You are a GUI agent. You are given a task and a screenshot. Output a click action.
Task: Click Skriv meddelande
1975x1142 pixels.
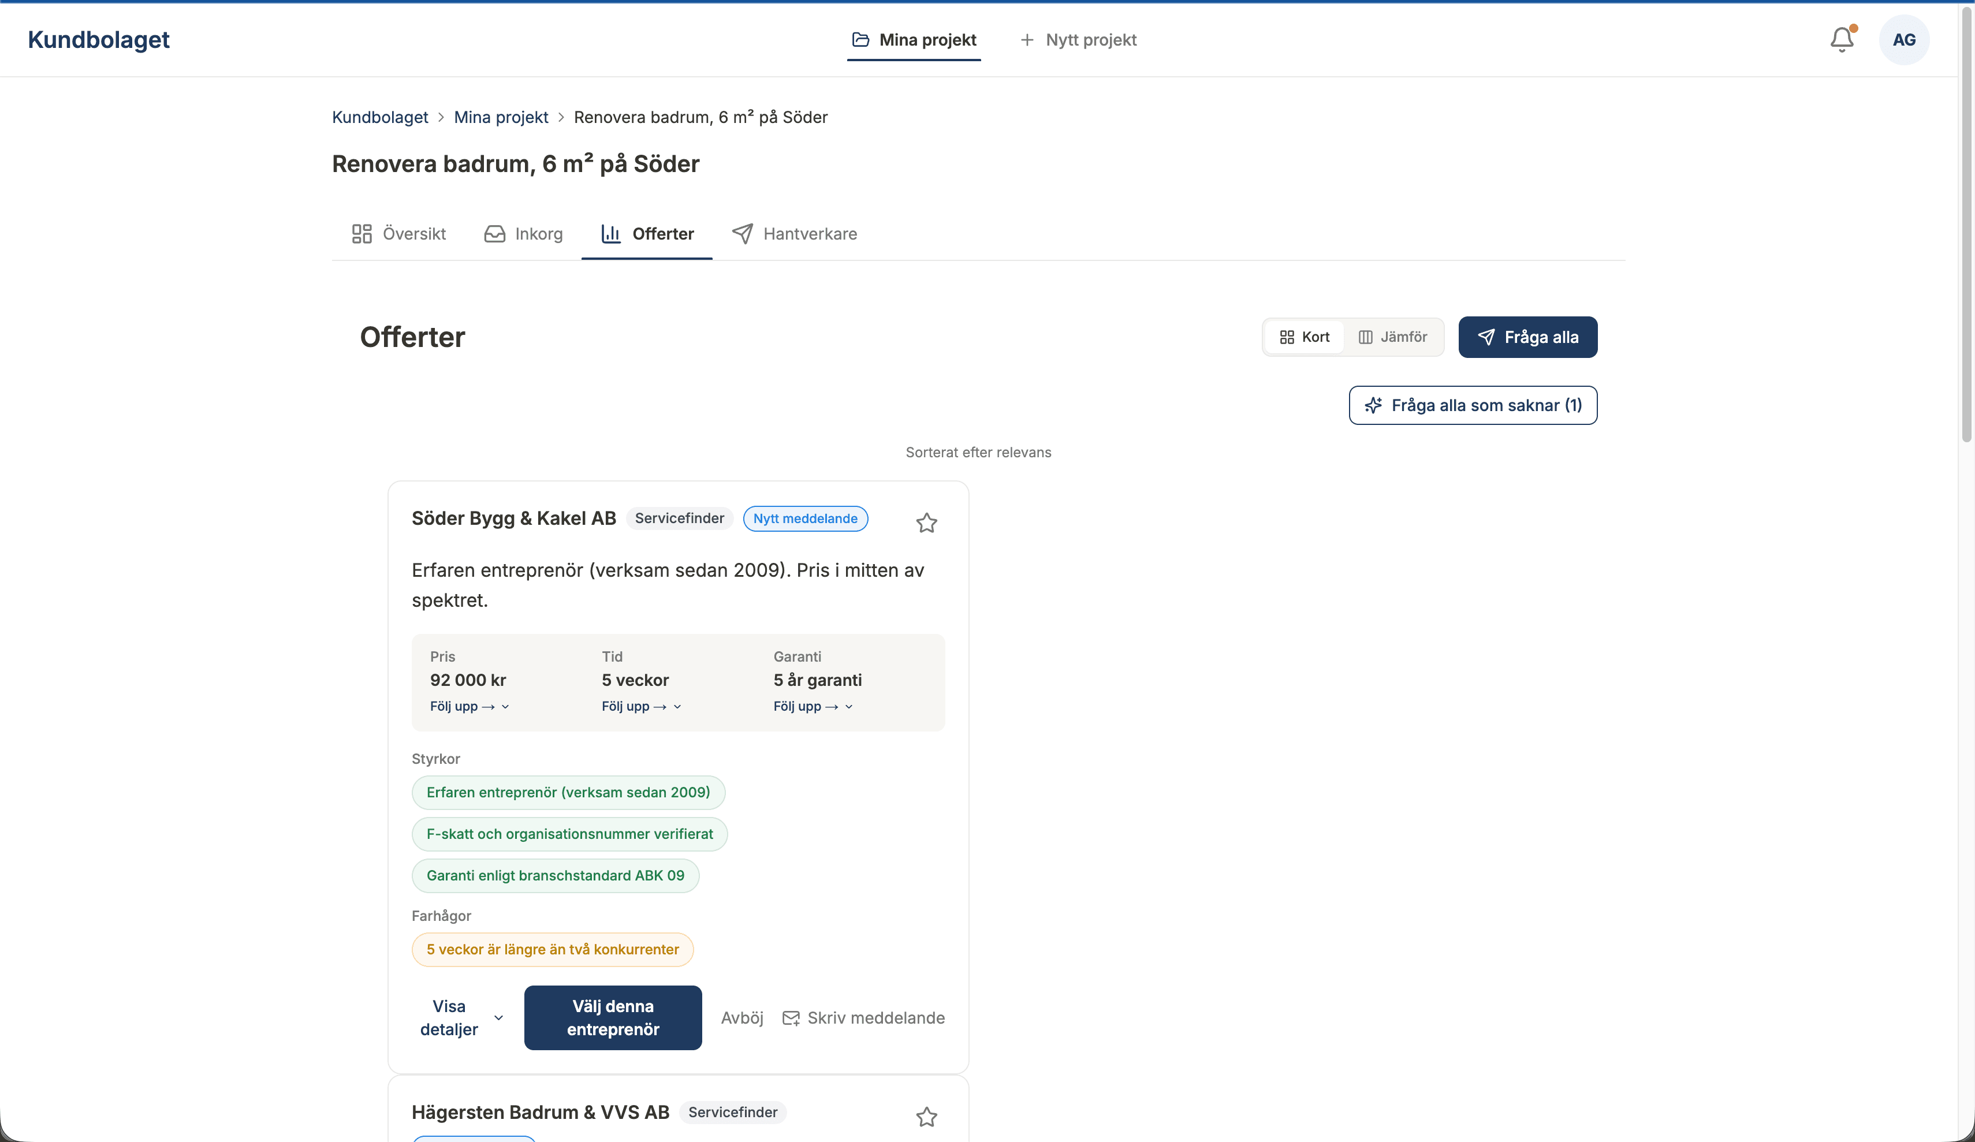pyautogui.click(x=864, y=1017)
